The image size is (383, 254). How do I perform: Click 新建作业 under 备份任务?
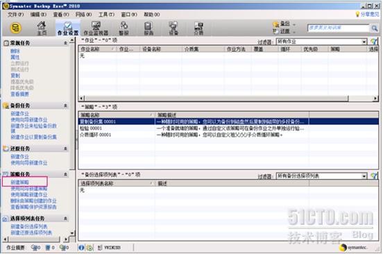pyautogui.click(x=20, y=114)
